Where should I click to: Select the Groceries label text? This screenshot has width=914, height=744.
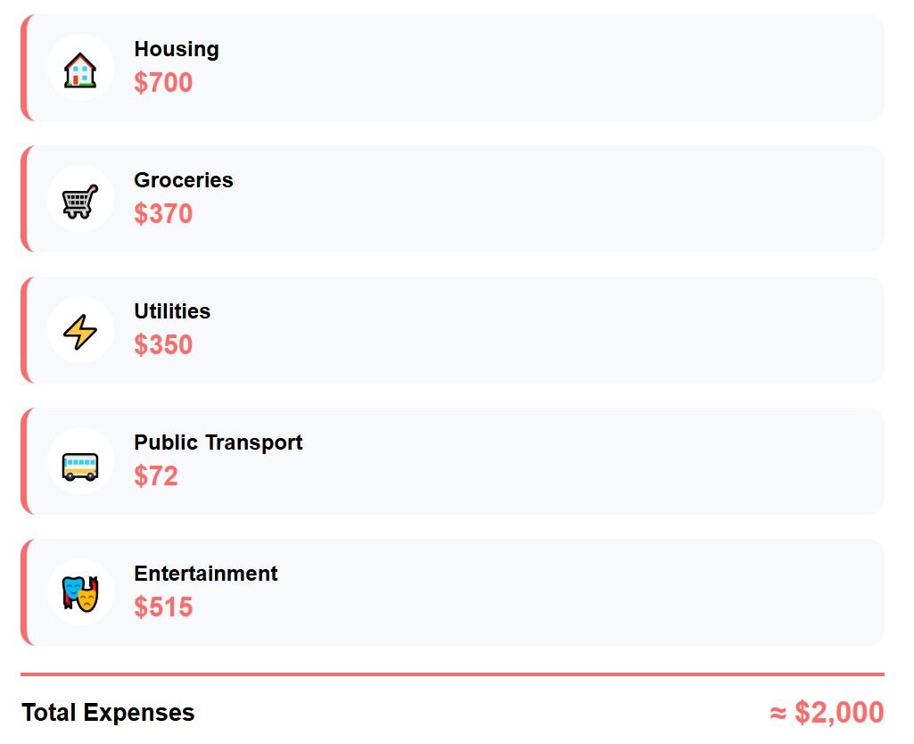click(184, 181)
